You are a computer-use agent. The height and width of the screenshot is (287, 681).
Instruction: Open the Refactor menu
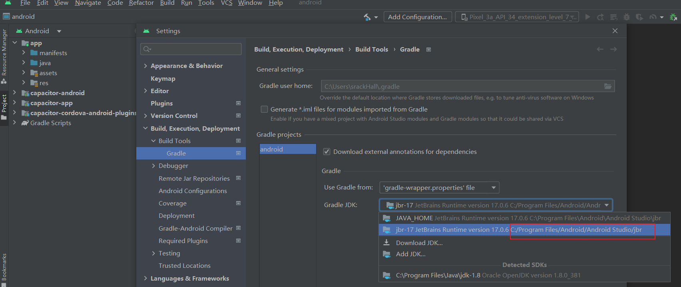pyautogui.click(x=141, y=3)
